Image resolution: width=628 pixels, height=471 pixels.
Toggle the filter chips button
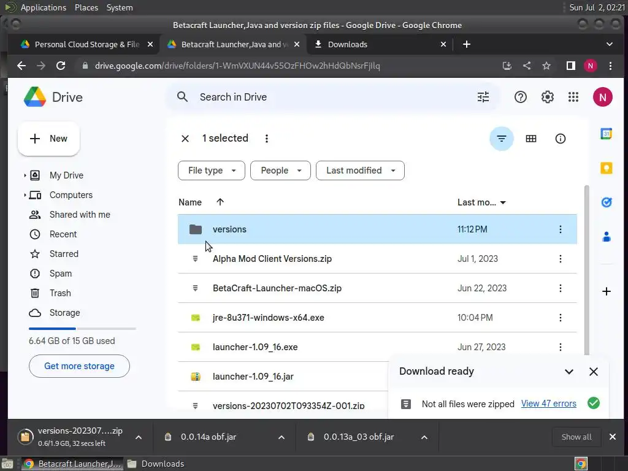pyautogui.click(x=502, y=139)
